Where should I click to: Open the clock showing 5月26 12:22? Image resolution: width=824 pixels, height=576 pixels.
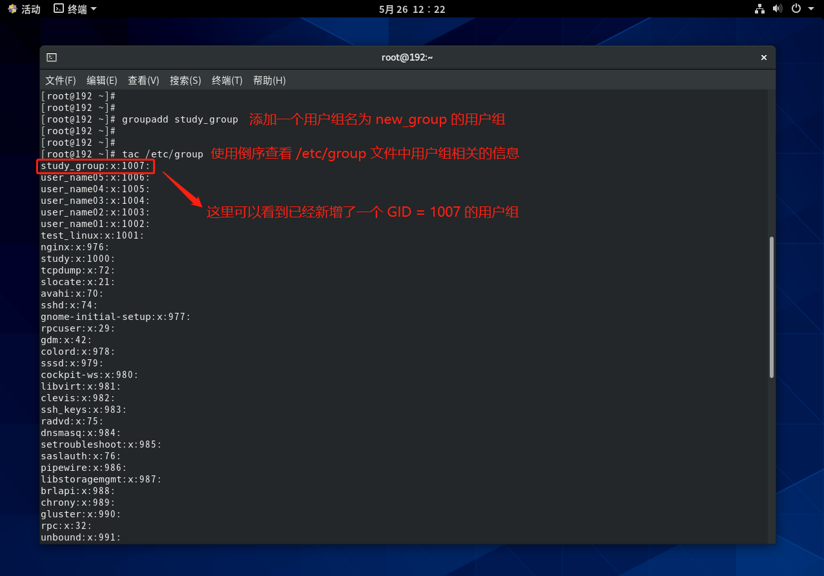411,9
